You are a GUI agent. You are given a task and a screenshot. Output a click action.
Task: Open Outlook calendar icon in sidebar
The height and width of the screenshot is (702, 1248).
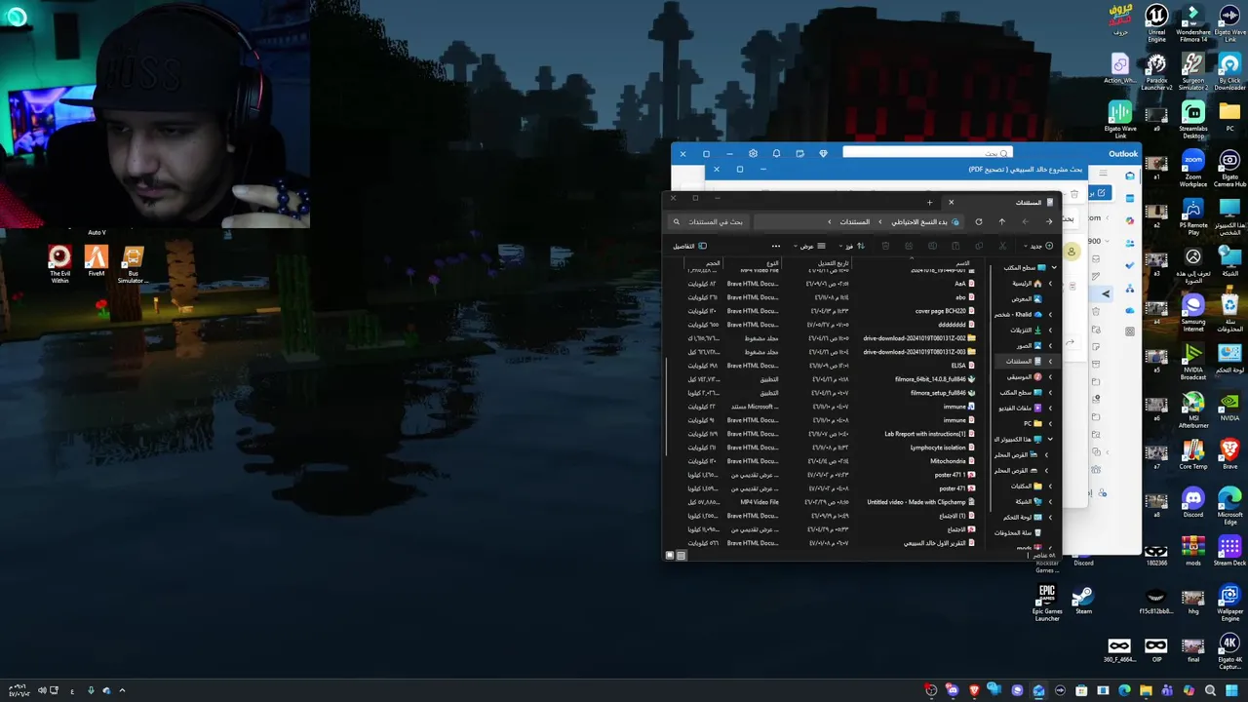[x=1129, y=199]
